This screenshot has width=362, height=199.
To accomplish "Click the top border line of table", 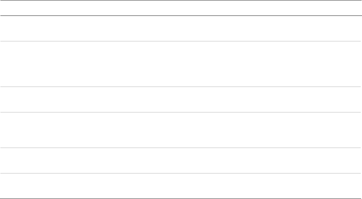I will tap(180, 0).
